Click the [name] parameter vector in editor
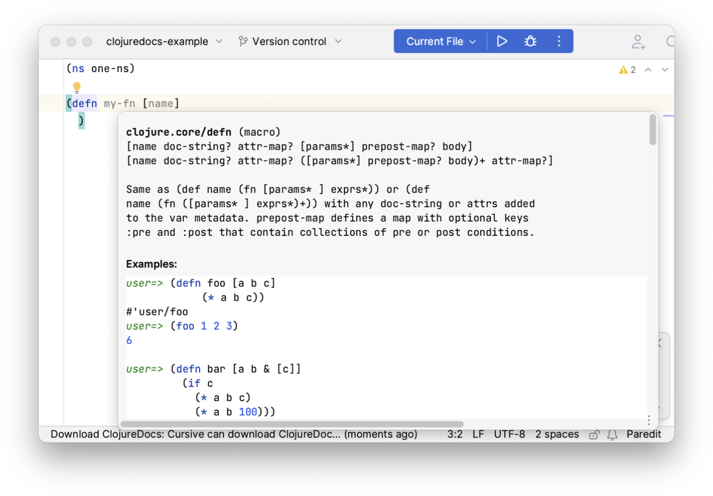Screen dimensions: 713x496 click(161, 103)
